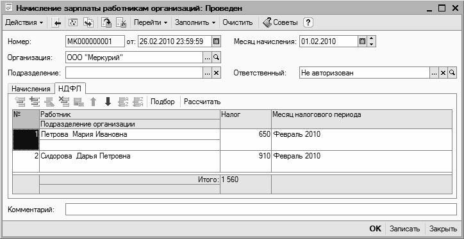464x239 pixels.
Task: Switch to the Начисления tab
Action: pos(31,89)
